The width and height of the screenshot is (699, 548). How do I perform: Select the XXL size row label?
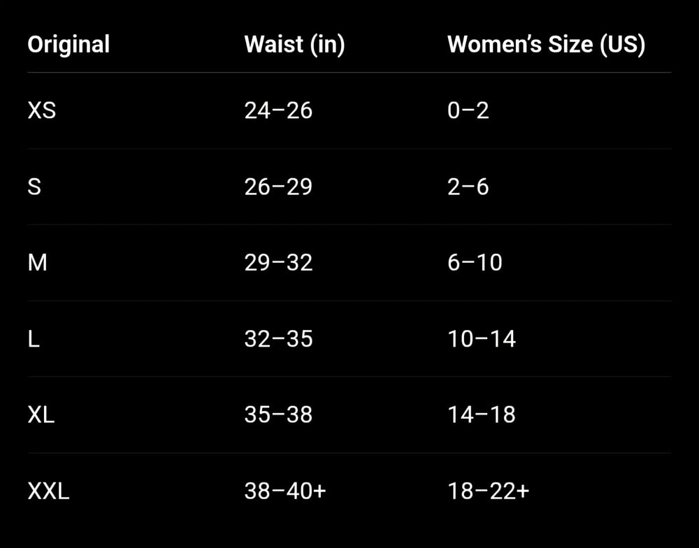(48, 491)
